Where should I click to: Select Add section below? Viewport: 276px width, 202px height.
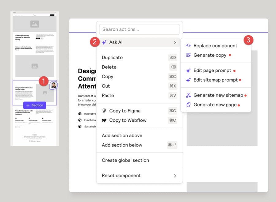pos(140,145)
